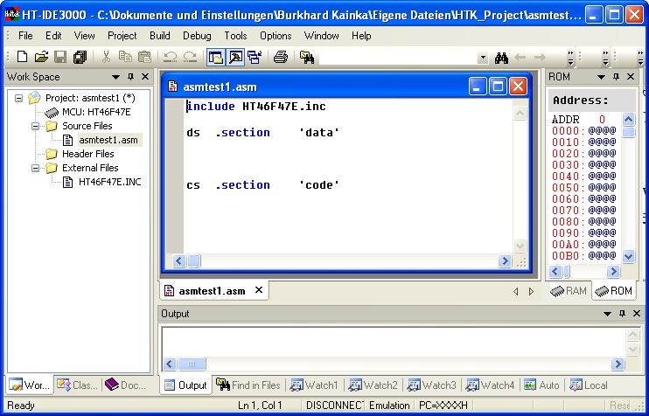Open the Debug menu
This screenshot has width=649, height=416.
197,36
